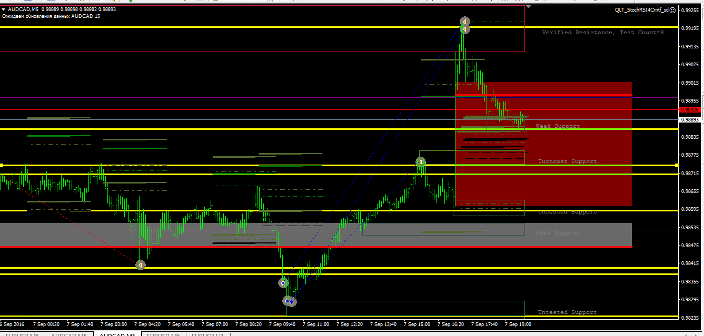Viewport: 704px width, 336px height.
Task: Click the AUDCAD,M5 price header text
Action: (x=62, y=9)
